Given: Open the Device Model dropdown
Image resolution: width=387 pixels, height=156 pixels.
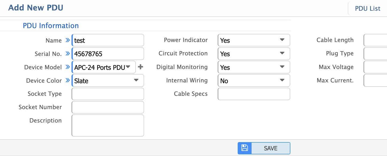Looking at the screenshot, I should pos(103,67).
